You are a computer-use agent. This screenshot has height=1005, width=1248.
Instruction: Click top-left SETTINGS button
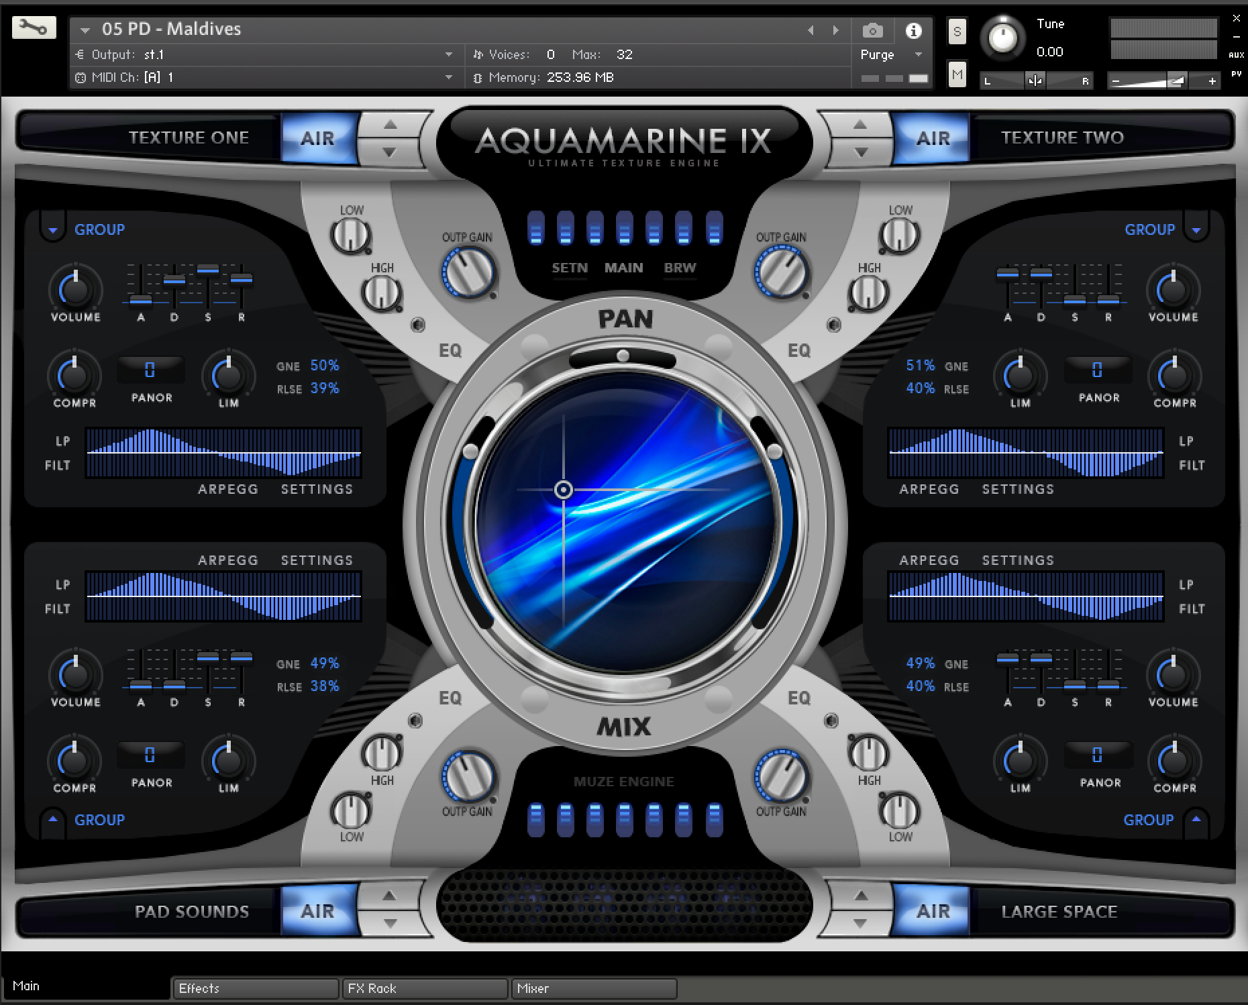(317, 489)
